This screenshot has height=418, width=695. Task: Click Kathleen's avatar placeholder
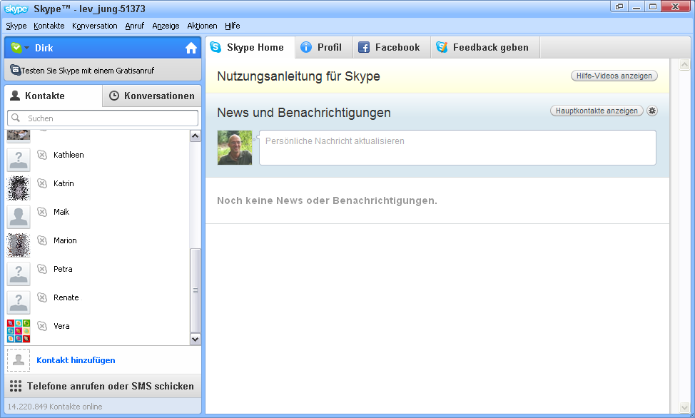[x=19, y=160]
